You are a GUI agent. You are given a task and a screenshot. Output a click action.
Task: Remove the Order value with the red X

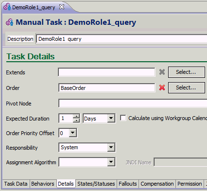[162, 87]
